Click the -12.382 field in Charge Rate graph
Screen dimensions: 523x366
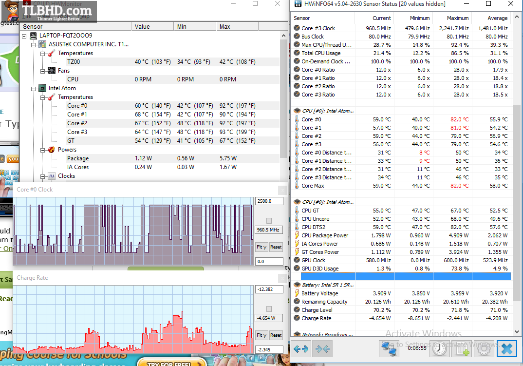pyautogui.click(x=269, y=289)
